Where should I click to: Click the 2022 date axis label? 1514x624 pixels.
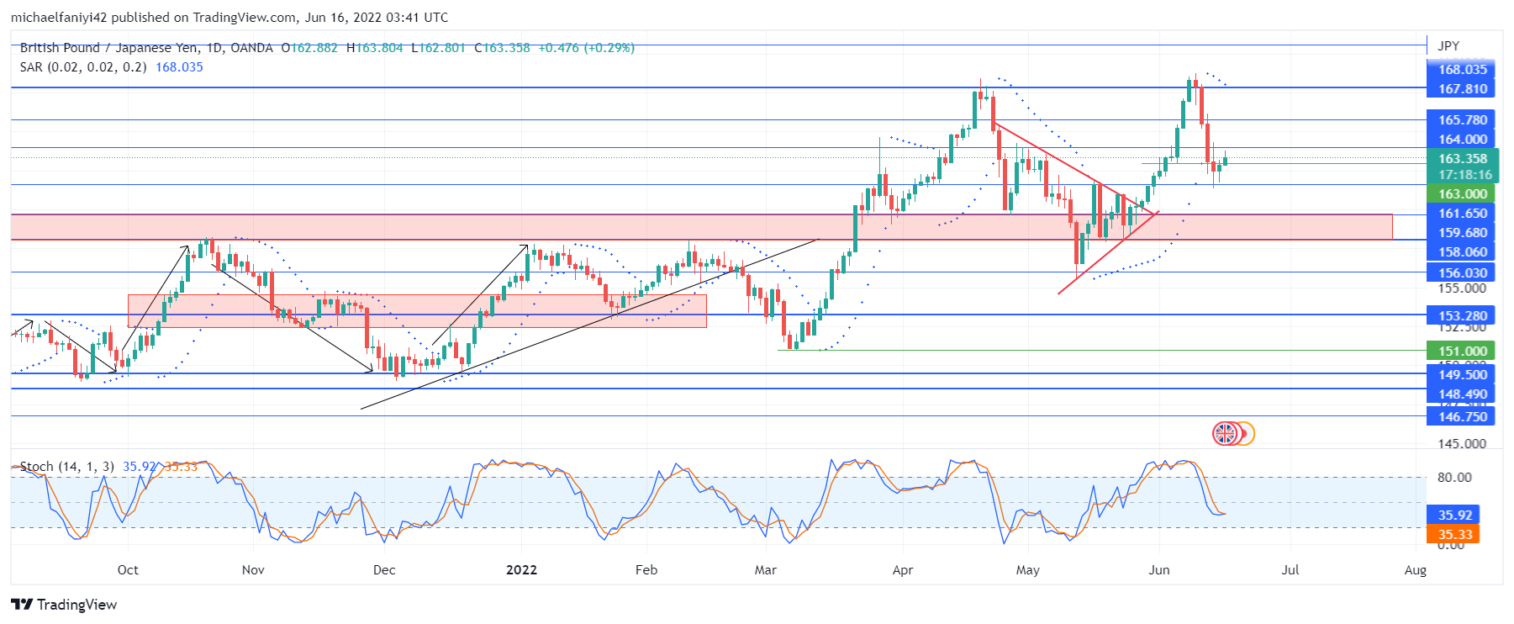(521, 570)
